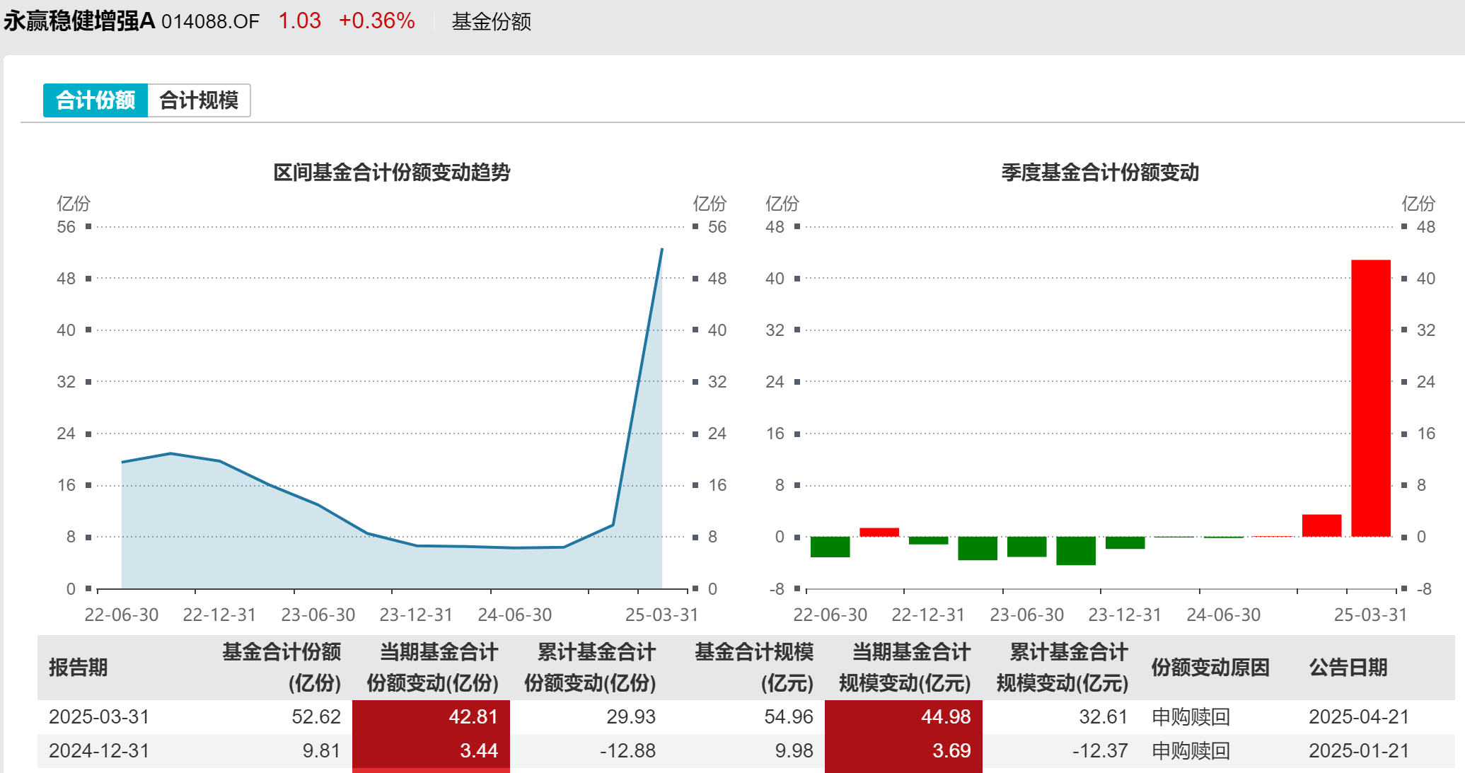Click the 份额变动原因 column header
The width and height of the screenshot is (1465, 773).
[x=1210, y=667]
